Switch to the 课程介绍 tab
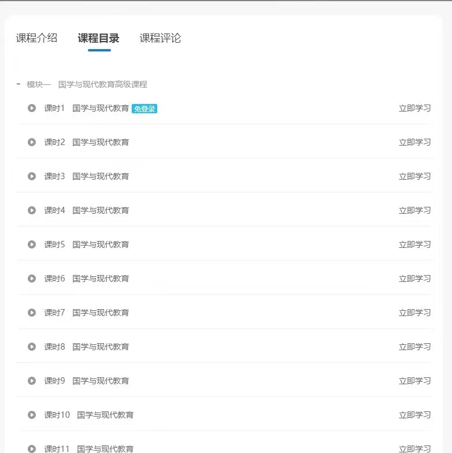 click(x=37, y=38)
